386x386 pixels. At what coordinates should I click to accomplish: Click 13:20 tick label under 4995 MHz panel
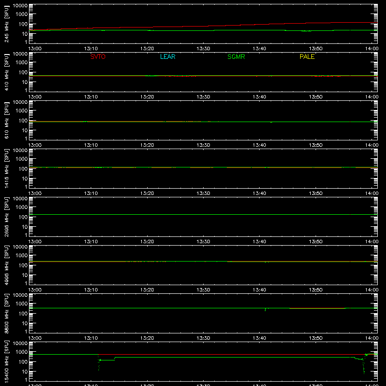click(147, 290)
